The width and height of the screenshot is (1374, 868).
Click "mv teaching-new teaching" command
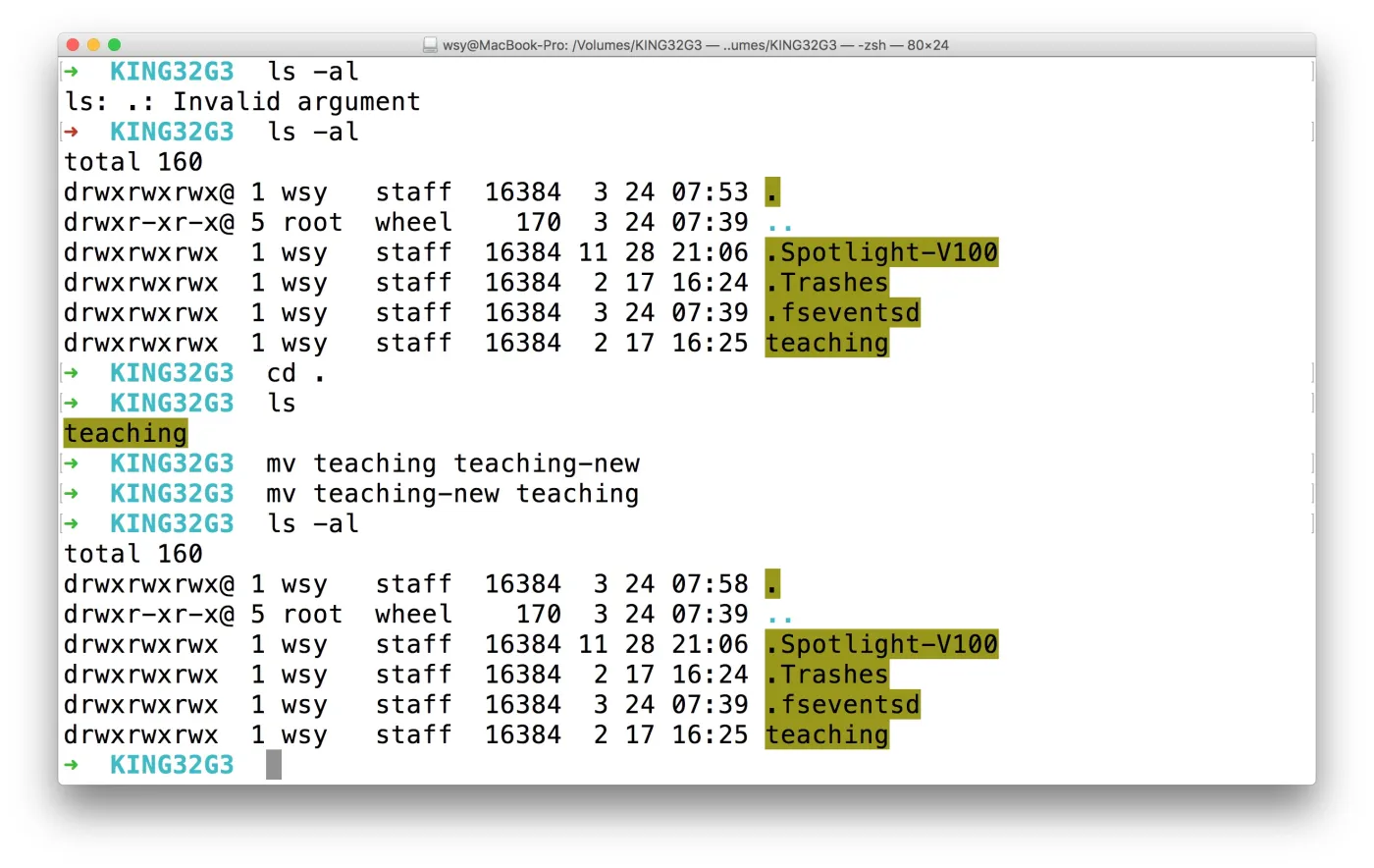(452, 494)
